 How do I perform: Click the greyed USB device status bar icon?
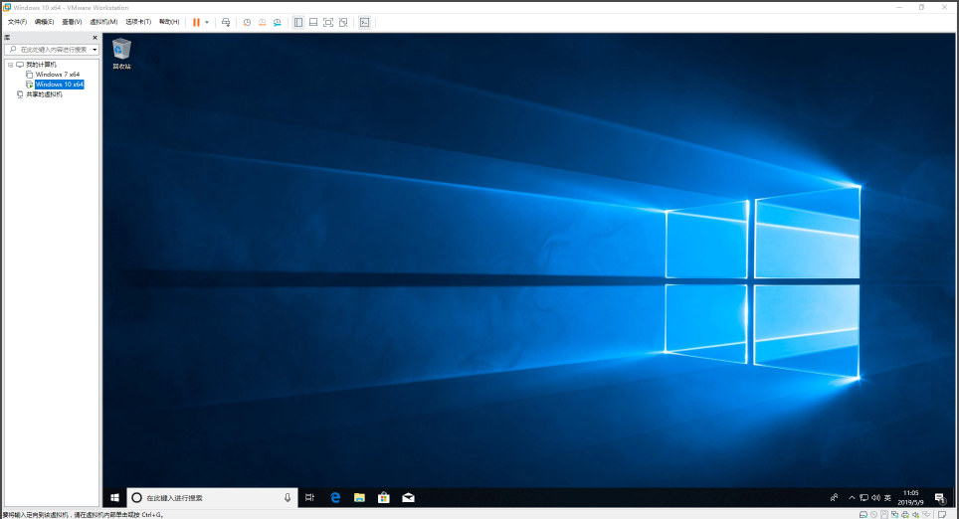point(926,515)
